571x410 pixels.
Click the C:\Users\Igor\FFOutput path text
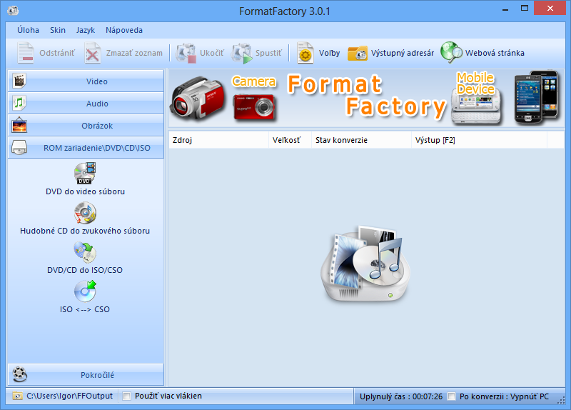[69, 396]
